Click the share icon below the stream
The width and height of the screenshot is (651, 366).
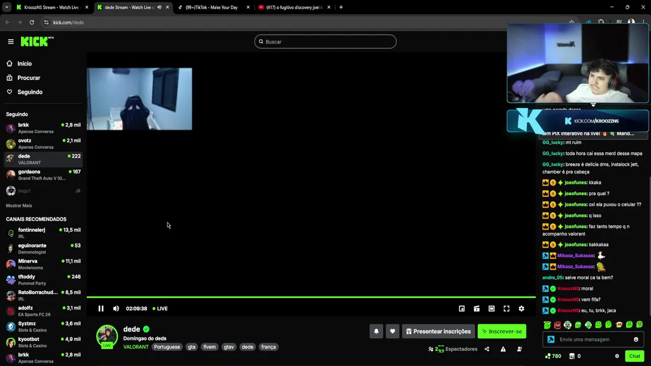click(487, 349)
